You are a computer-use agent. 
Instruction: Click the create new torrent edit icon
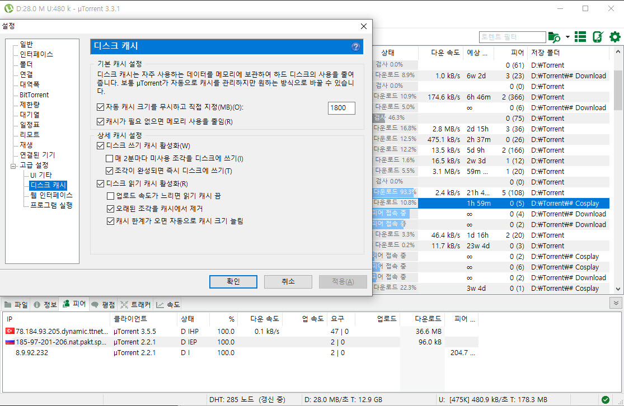(x=598, y=37)
